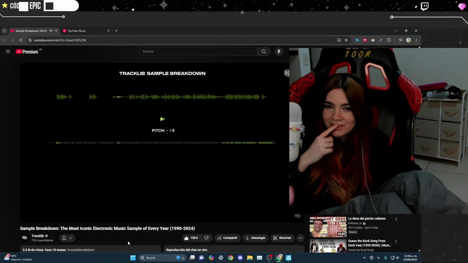Viewport: 468px width, 263px height.
Task: Open the weather widget 16°C
Action: (18, 258)
